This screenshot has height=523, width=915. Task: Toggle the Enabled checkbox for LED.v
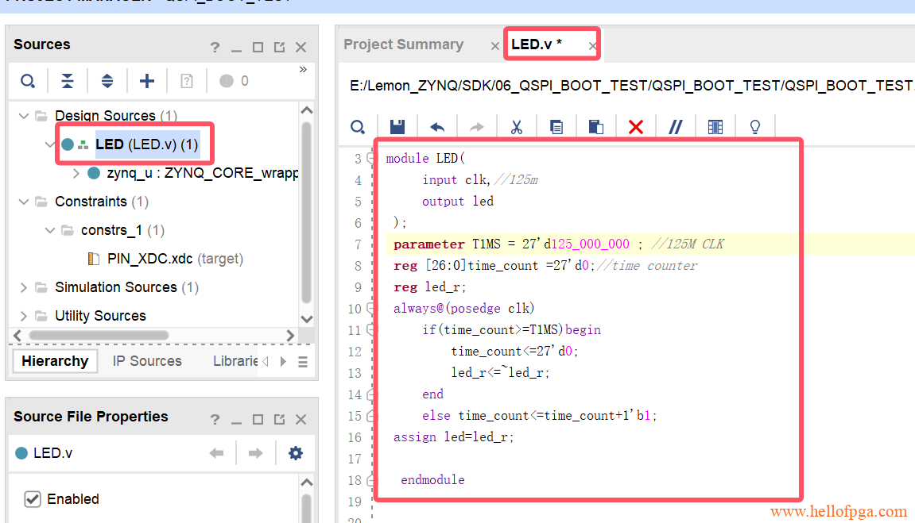coord(33,499)
